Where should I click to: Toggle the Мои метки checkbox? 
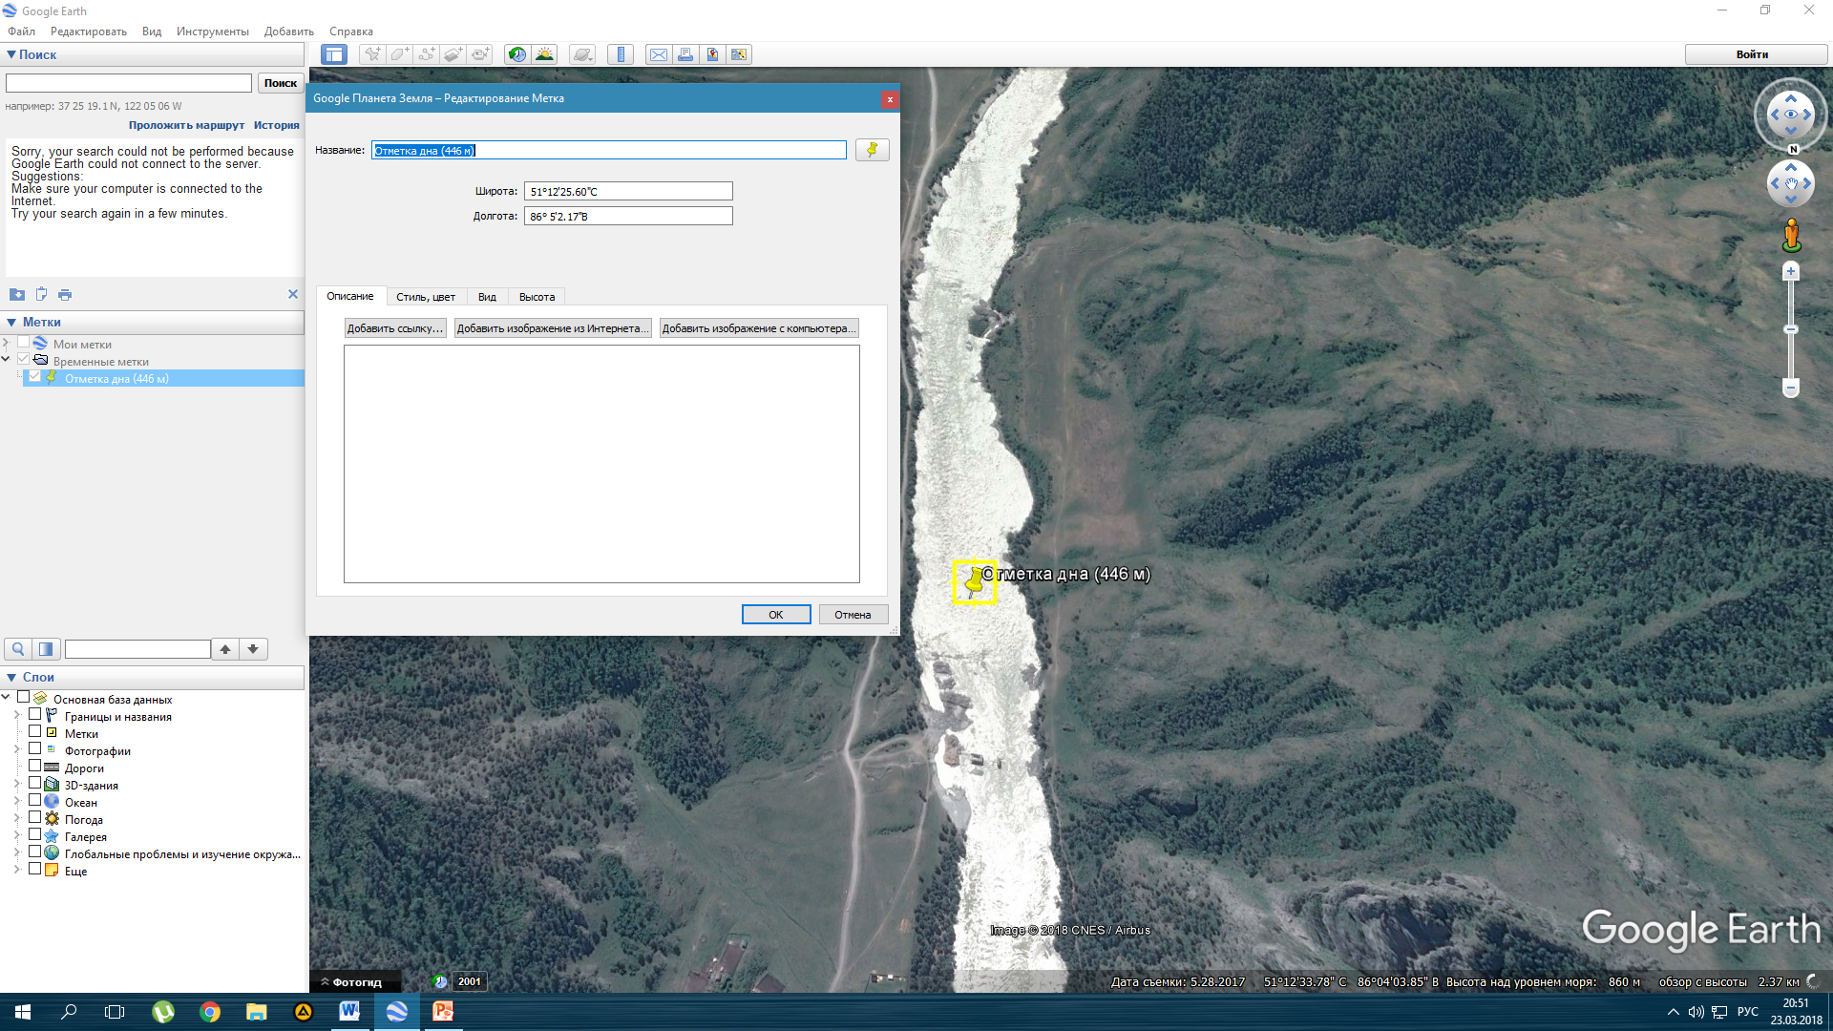coord(23,342)
